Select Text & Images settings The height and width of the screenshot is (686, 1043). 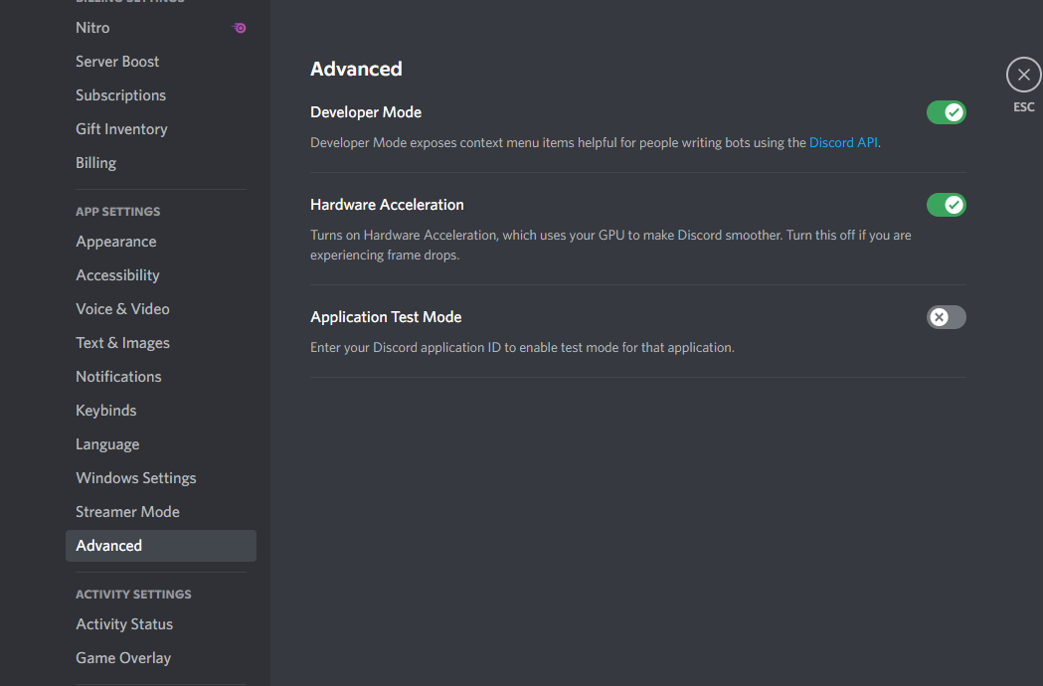pos(122,342)
